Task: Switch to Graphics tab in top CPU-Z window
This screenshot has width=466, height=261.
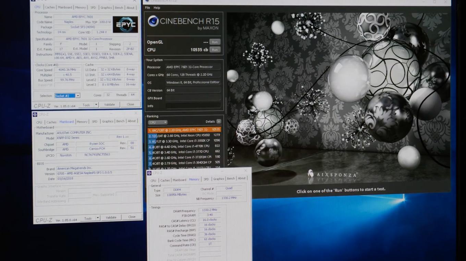Action: tap(106, 8)
